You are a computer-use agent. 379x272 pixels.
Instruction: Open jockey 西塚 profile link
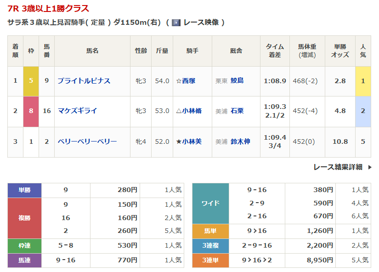click(x=188, y=81)
